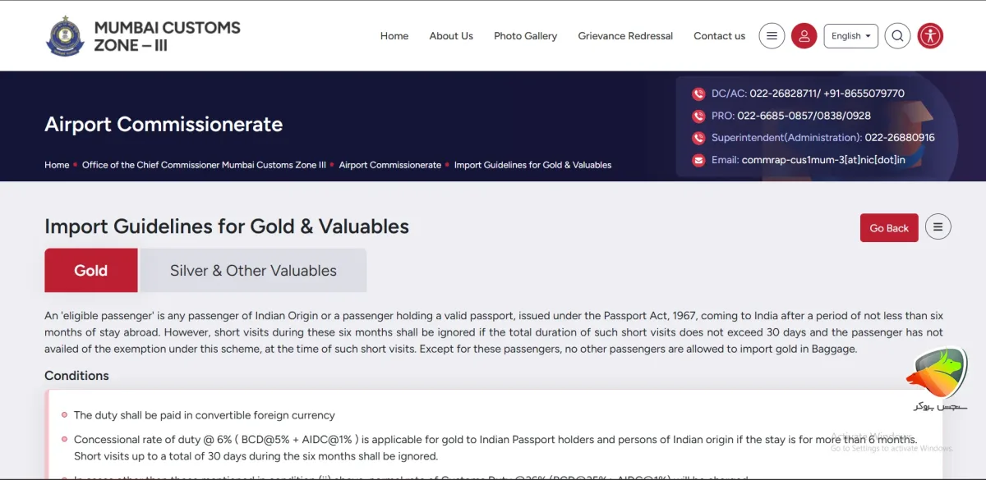Click the Mumbai Customs emblem logo

65,35
